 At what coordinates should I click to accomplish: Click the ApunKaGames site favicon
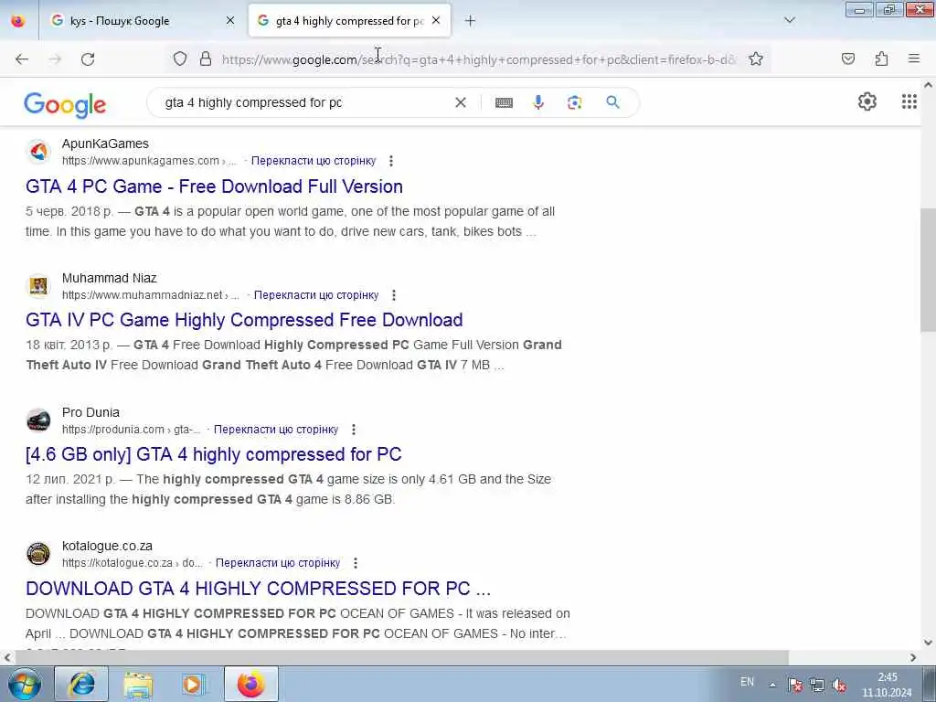click(x=38, y=152)
